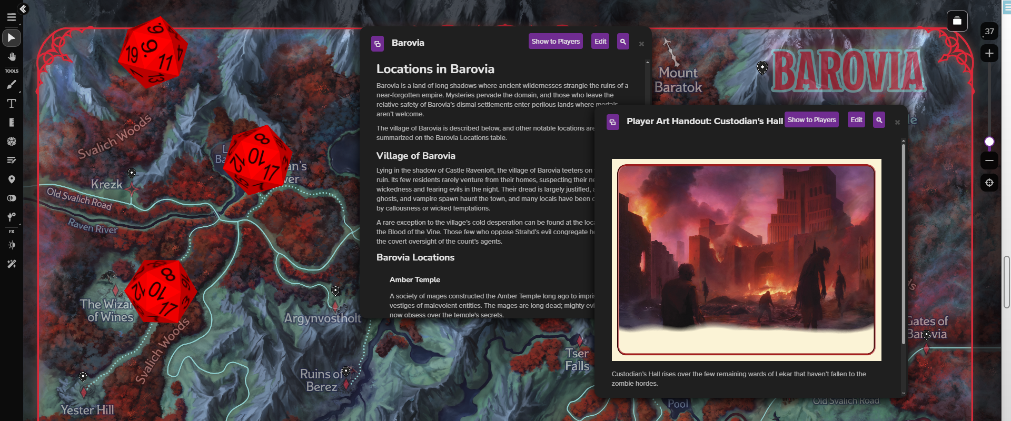Activate the Pan hand tool
Image resolution: width=1011 pixels, height=421 pixels.
click(x=11, y=57)
